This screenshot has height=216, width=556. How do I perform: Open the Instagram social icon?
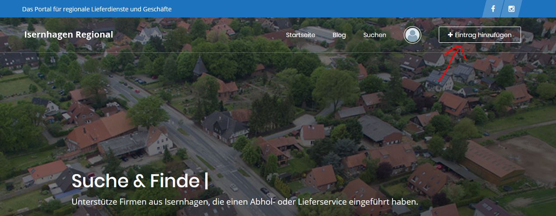click(511, 9)
